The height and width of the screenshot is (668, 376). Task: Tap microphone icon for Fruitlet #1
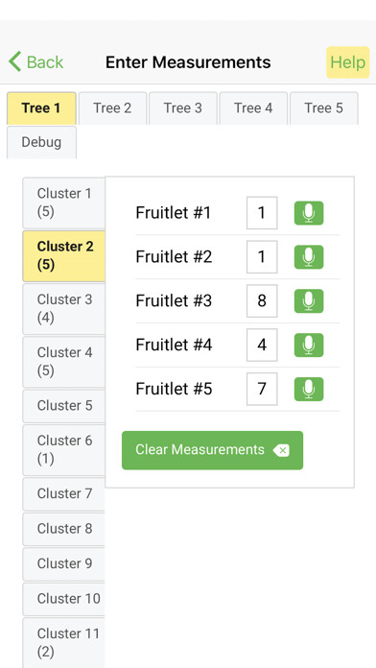click(309, 213)
